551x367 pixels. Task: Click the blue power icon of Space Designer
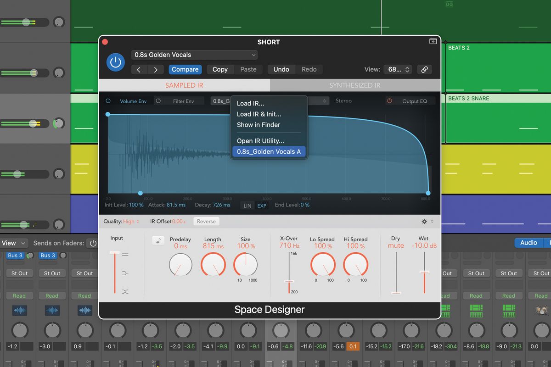[115, 62]
